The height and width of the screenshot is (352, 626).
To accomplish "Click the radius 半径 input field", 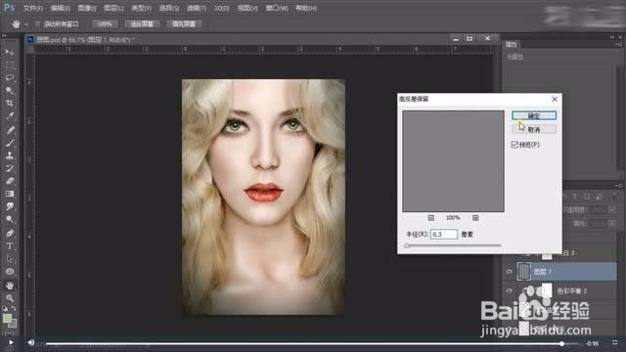I will click(x=444, y=235).
